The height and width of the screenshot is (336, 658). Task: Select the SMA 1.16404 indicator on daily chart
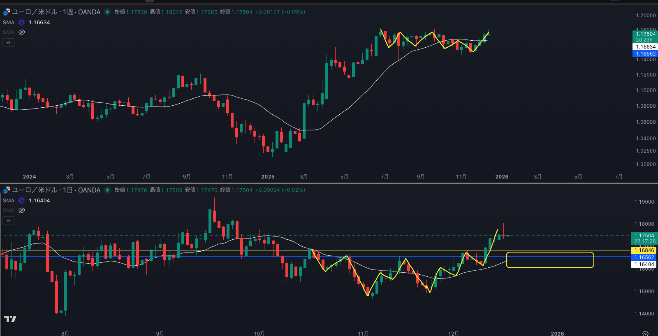tap(9, 201)
